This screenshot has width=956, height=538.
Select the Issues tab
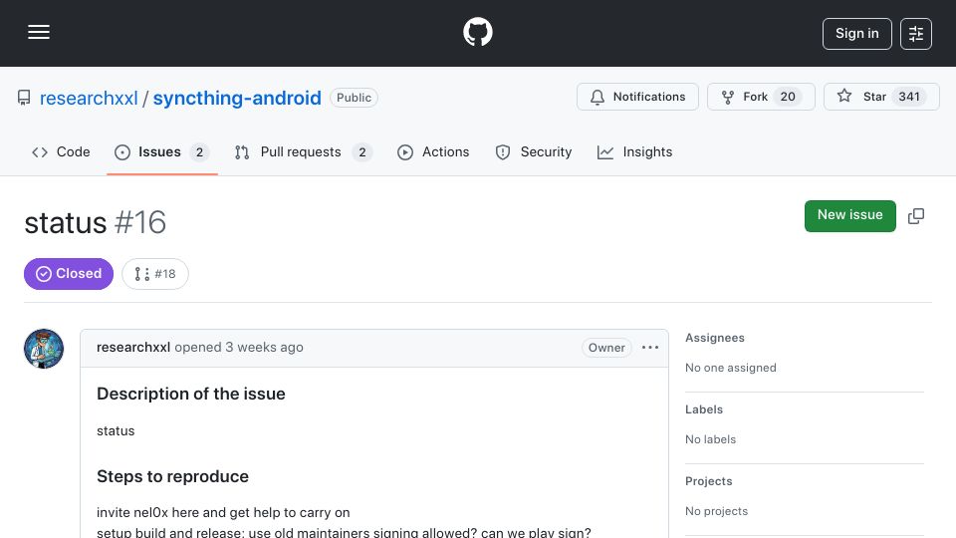point(161,151)
